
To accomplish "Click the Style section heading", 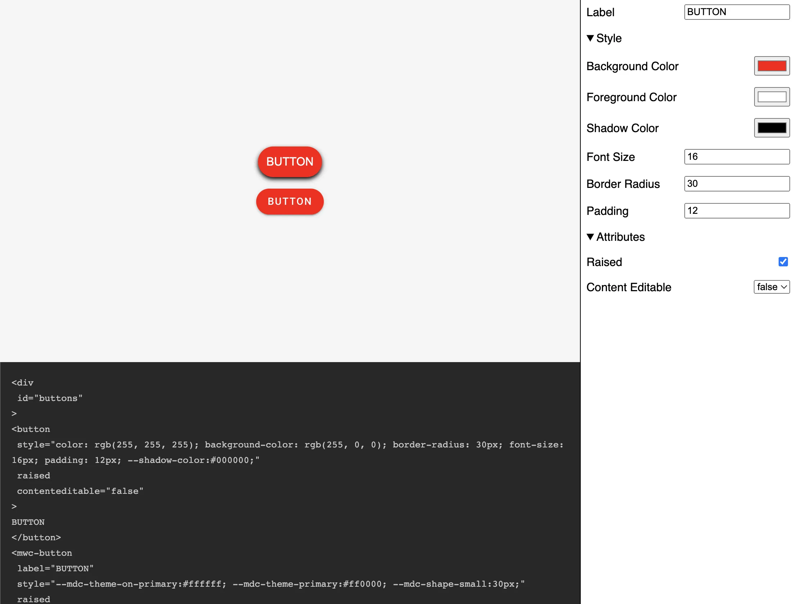I will (x=609, y=38).
